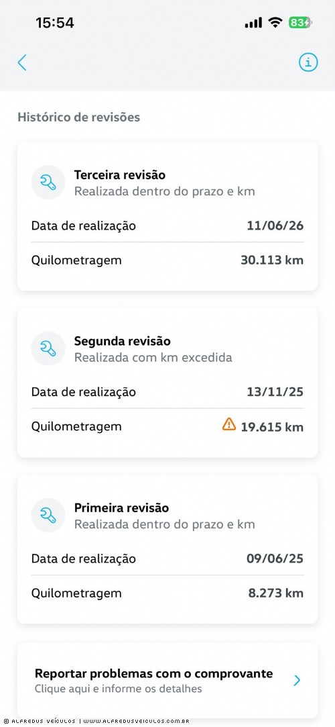Select the Segunda revisão title
Image resolution: width=335 pixels, height=727 pixels.
point(123,341)
